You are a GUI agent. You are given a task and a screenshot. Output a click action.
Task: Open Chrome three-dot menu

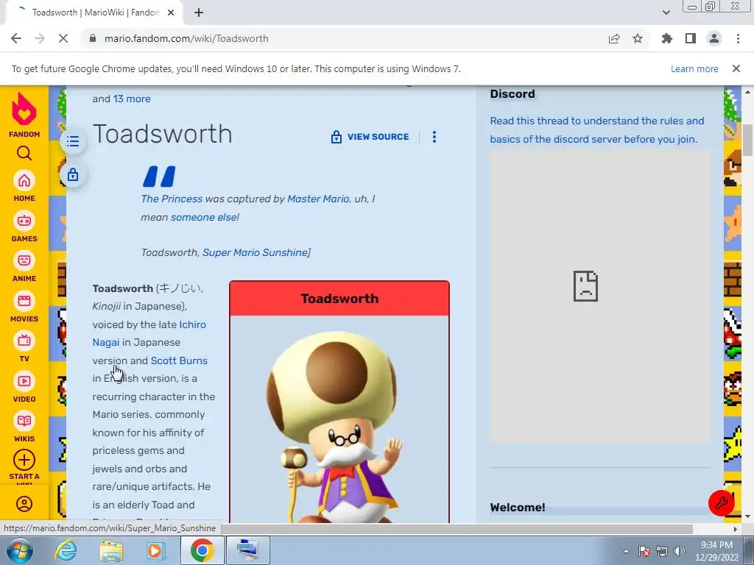(738, 38)
